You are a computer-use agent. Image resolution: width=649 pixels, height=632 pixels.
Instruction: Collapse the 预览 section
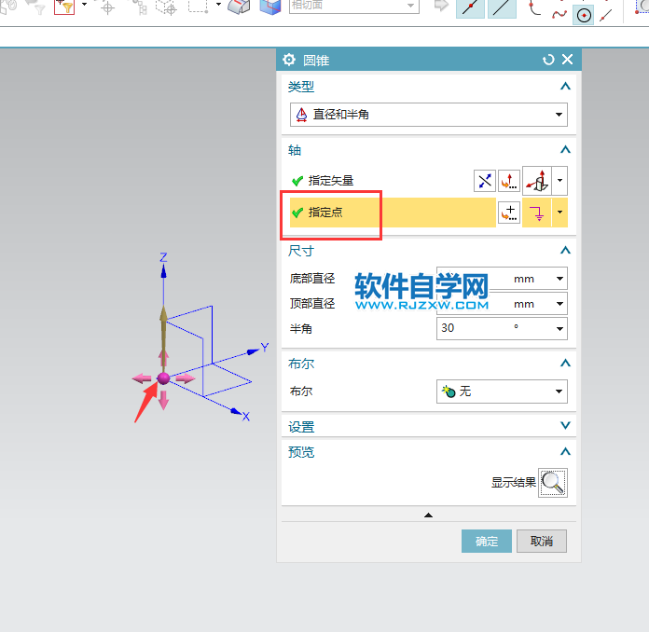[565, 451]
